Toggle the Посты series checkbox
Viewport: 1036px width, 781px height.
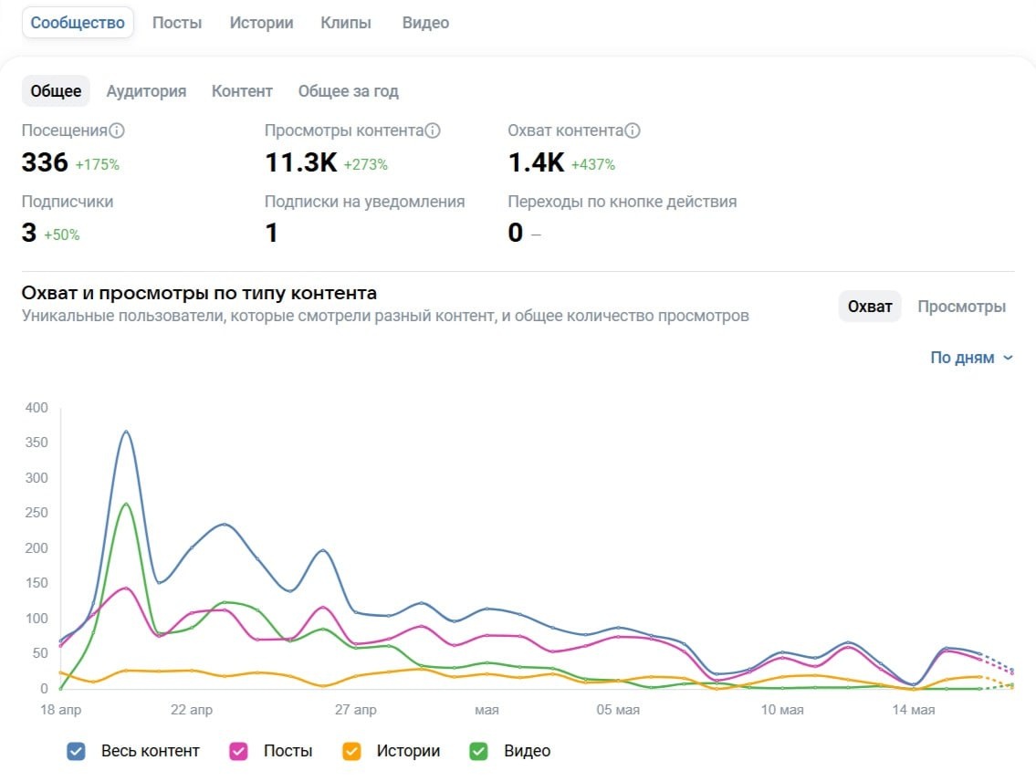pyautogui.click(x=239, y=751)
